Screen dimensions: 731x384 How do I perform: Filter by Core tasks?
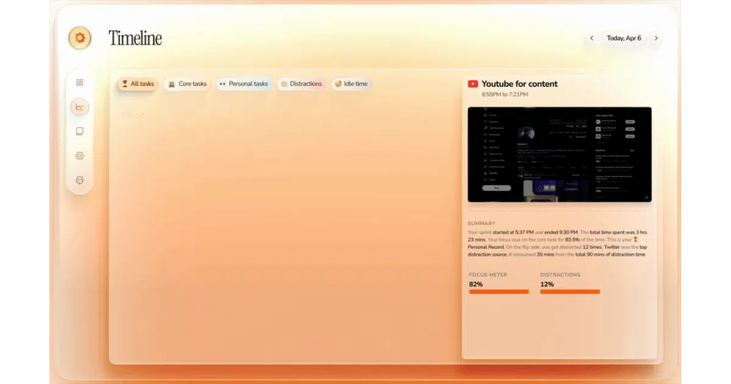coord(187,84)
